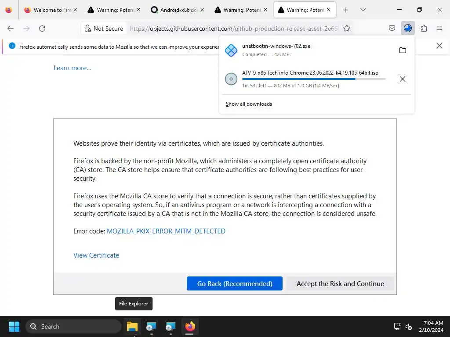This screenshot has height=337, width=450.
Task: Click Accept the Risk and Continue
Action: pyautogui.click(x=340, y=284)
